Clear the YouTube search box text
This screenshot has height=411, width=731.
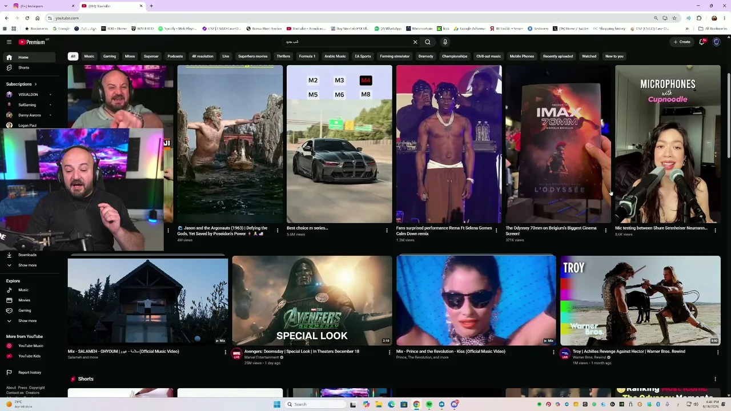coord(415,42)
